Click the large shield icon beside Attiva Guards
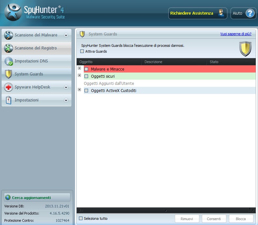 (x=245, y=49)
